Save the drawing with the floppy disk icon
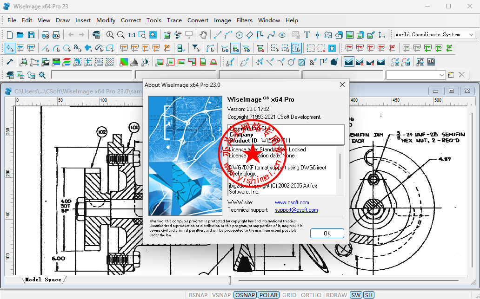This screenshot has width=480, height=299. coord(31,35)
